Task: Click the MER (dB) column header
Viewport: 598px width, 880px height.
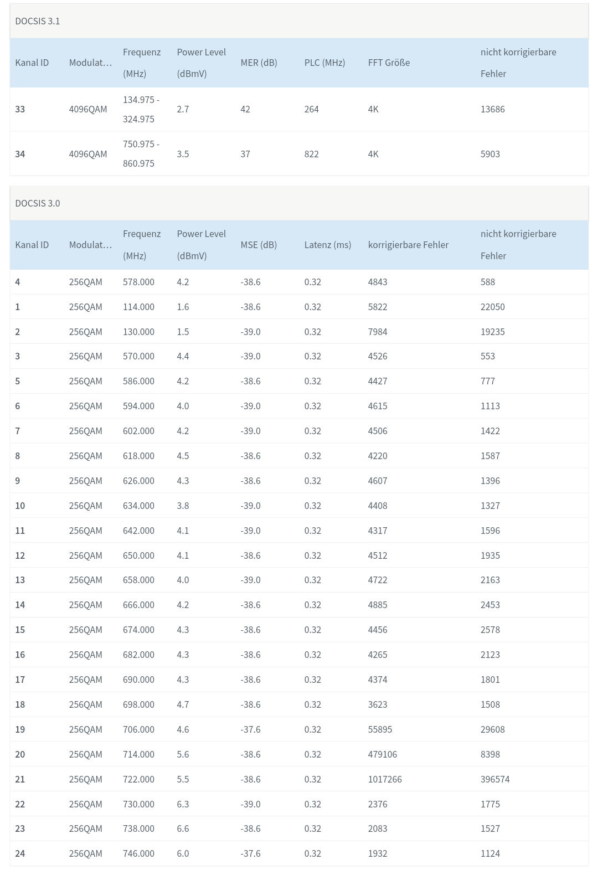Action: pyautogui.click(x=259, y=63)
